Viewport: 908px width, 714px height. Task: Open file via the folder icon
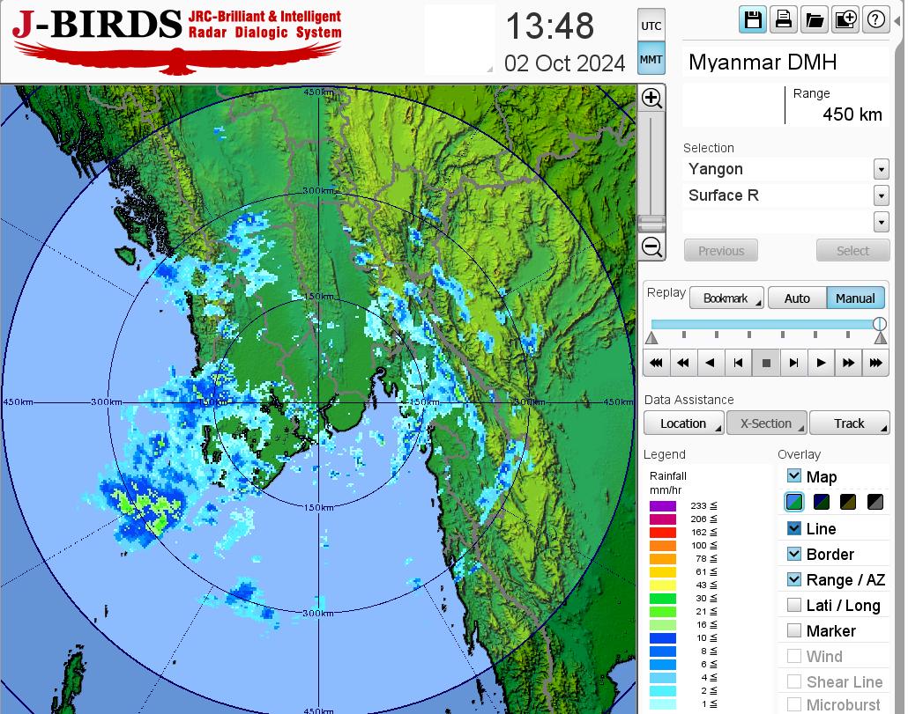pyautogui.click(x=814, y=20)
